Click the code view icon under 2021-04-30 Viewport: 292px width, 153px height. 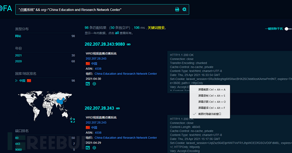(88, 84)
